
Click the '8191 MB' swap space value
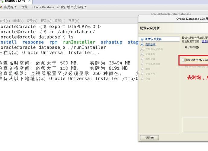(118, 68)
